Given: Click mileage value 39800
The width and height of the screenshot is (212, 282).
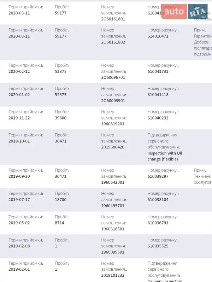Looking at the screenshot, I should point(60,118).
